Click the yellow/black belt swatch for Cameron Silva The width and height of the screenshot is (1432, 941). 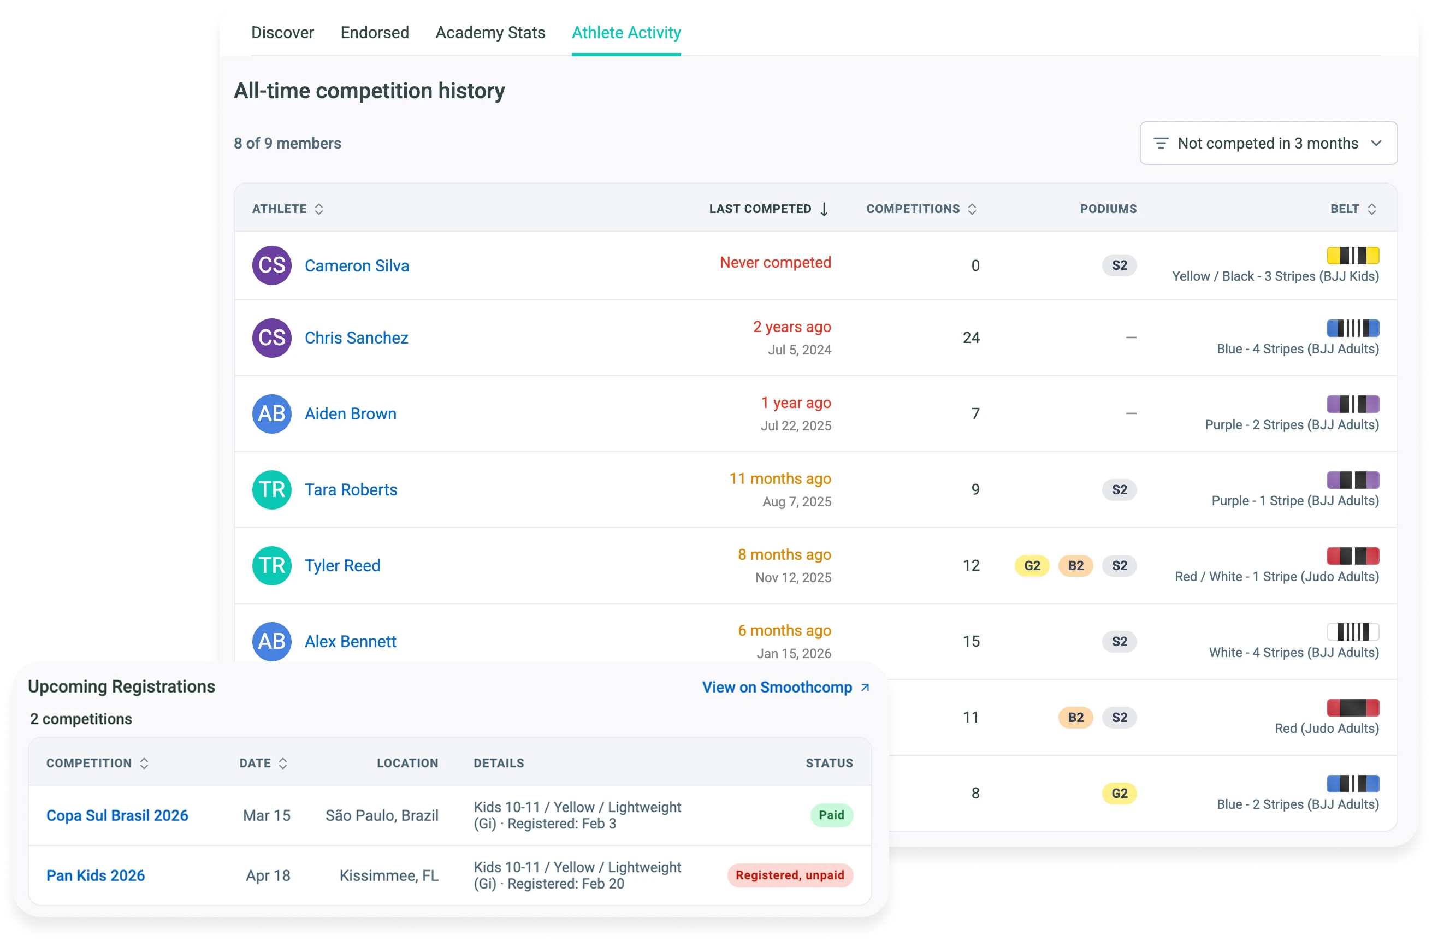(1353, 255)
